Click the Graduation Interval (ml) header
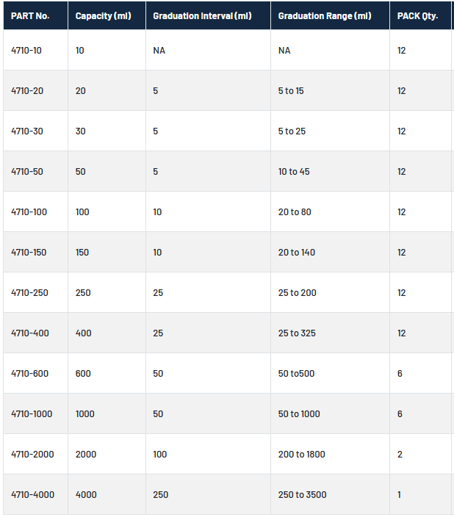The height and width of the screenshot is (517, 454). [x=202, y=15]
